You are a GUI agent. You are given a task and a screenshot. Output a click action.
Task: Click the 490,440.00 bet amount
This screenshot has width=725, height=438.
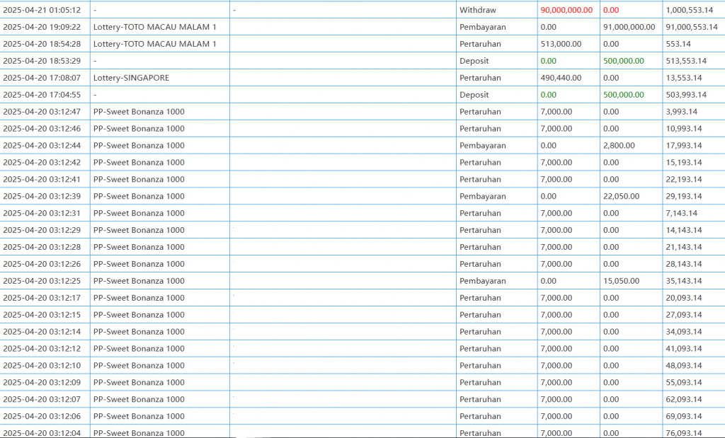561,78
